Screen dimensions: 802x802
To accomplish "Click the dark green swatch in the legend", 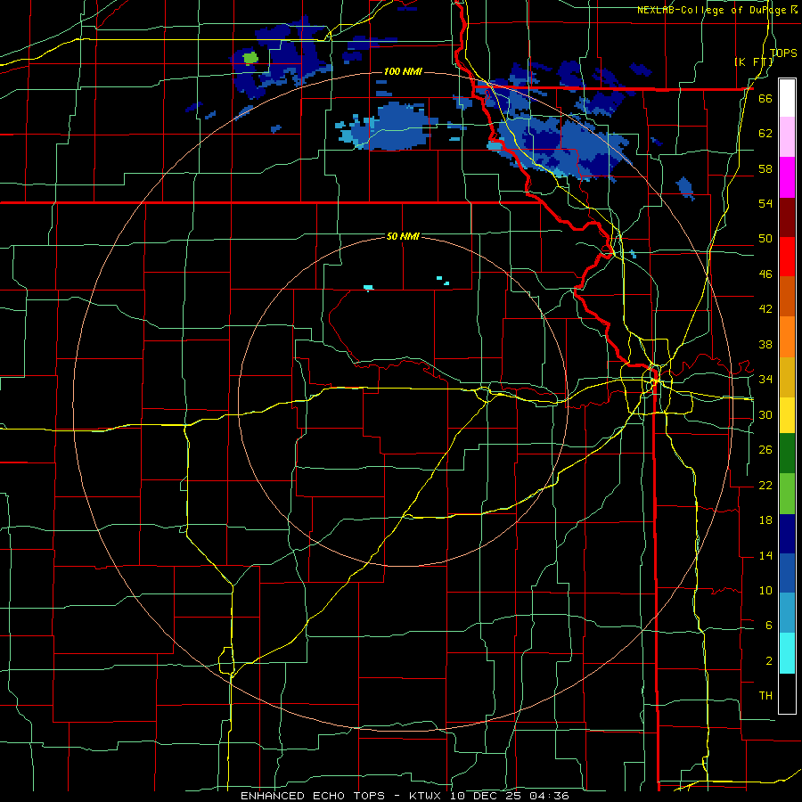I will (x=787, y=454).
